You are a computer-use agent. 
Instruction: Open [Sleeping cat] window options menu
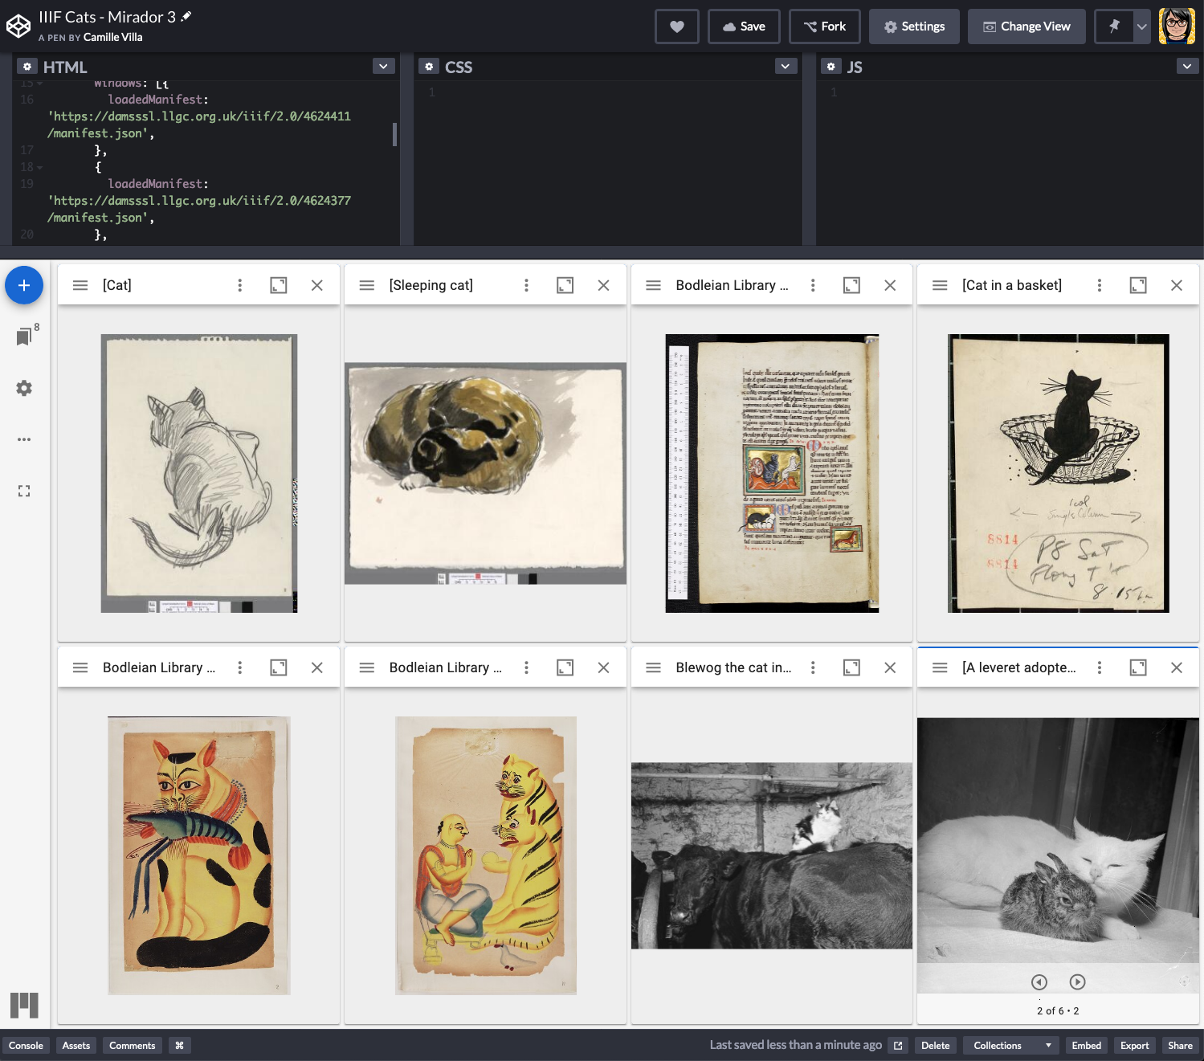point(526,285)
